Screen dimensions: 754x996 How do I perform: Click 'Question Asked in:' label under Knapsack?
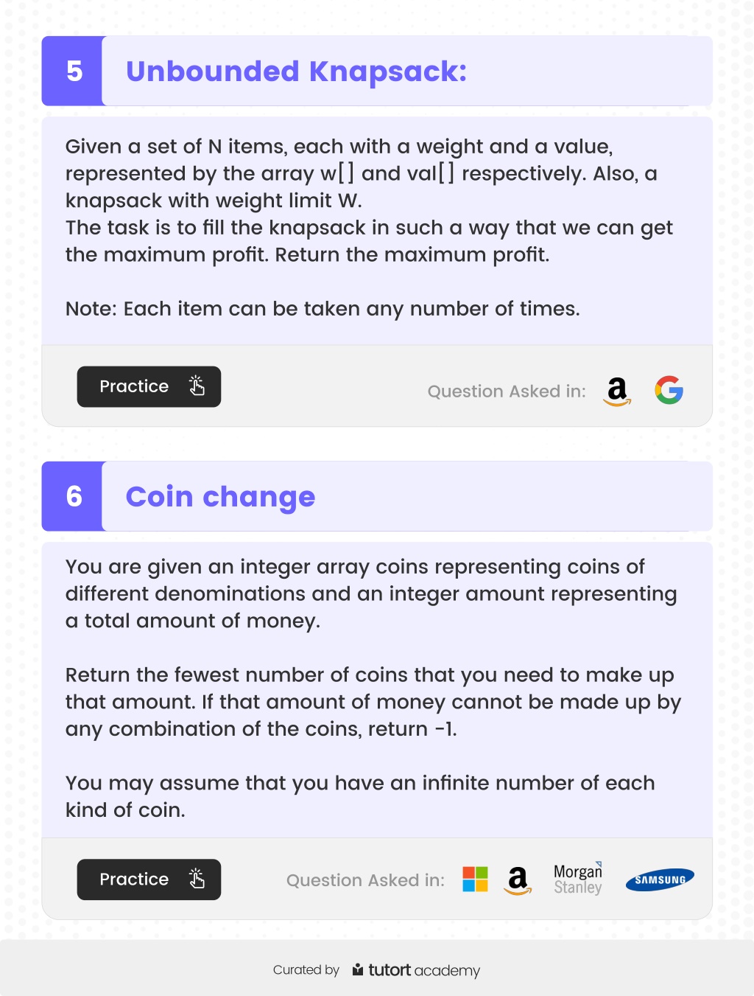507,391
